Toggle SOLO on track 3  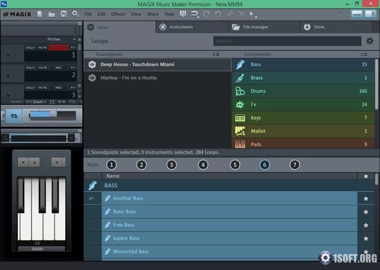coord(30,88)
